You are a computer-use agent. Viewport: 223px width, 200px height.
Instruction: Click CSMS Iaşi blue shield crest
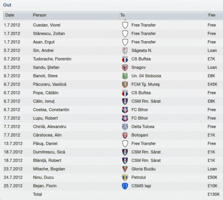pyautogui.click(x=125, y=186)
